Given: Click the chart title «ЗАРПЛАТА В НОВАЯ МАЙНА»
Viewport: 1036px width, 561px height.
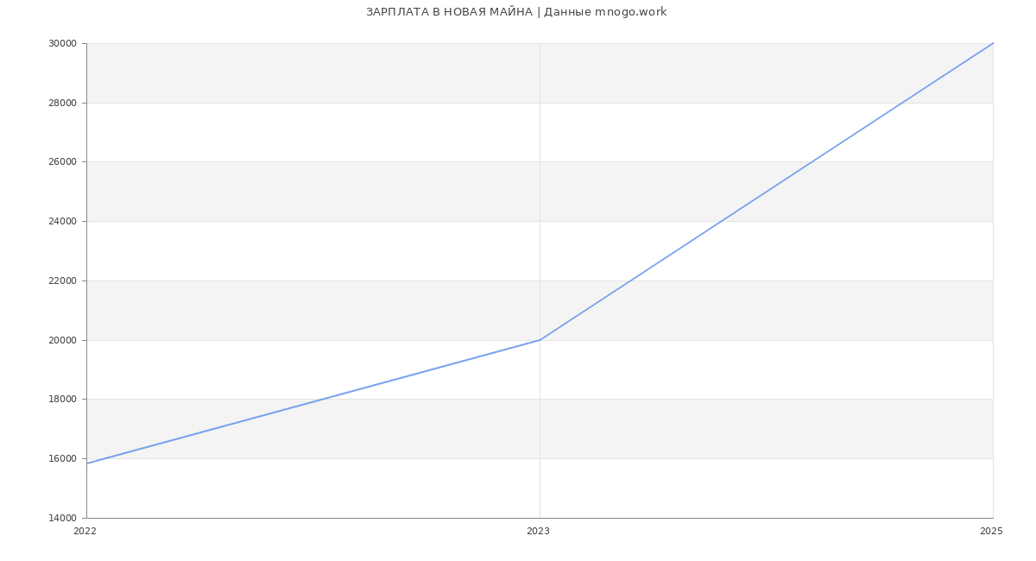Looking at the screenshot, I should click(449, 12).
